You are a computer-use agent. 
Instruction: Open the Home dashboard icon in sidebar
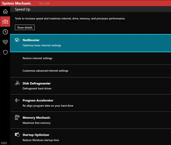click(x=5, y=11)
